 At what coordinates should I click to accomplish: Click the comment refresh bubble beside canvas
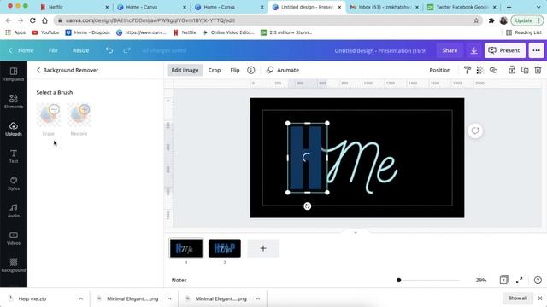pos(475,130)
